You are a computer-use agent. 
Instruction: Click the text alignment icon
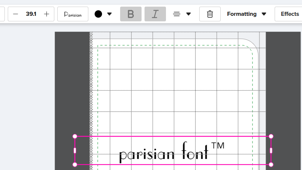177,14
